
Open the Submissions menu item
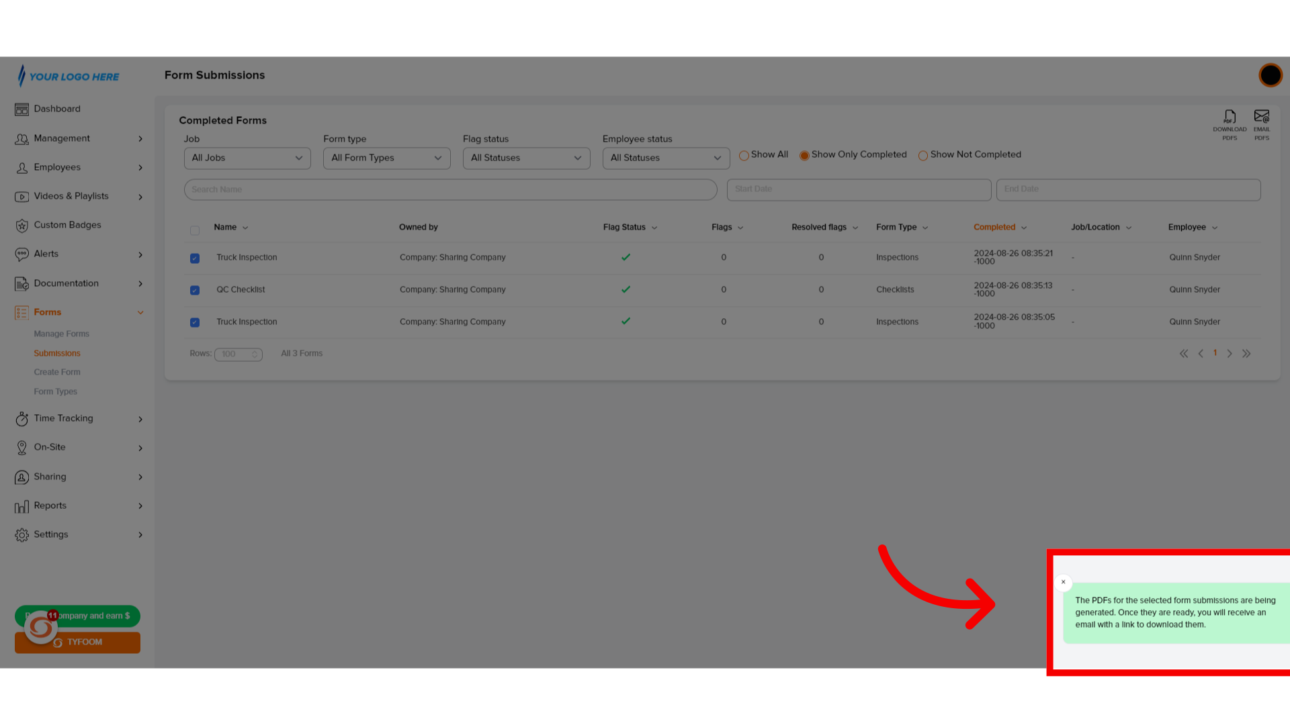click(56, 353)
